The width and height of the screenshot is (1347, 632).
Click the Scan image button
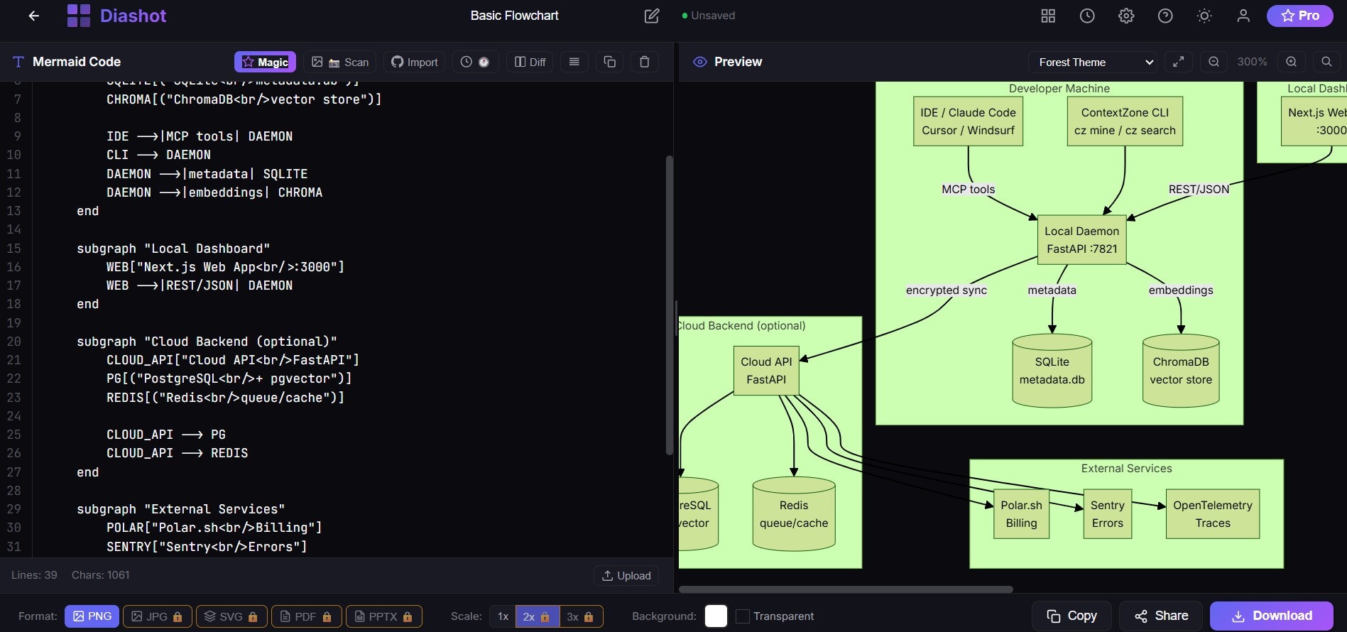coord(340,62)
